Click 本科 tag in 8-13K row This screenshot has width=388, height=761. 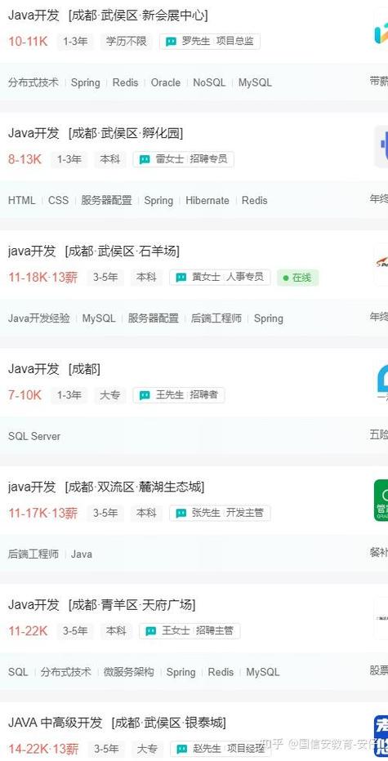[x=109, y=160]
